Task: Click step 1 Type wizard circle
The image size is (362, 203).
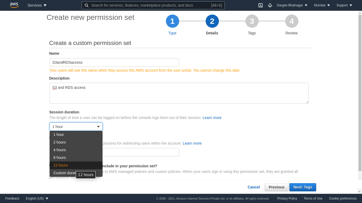Action: coord(172,21)
